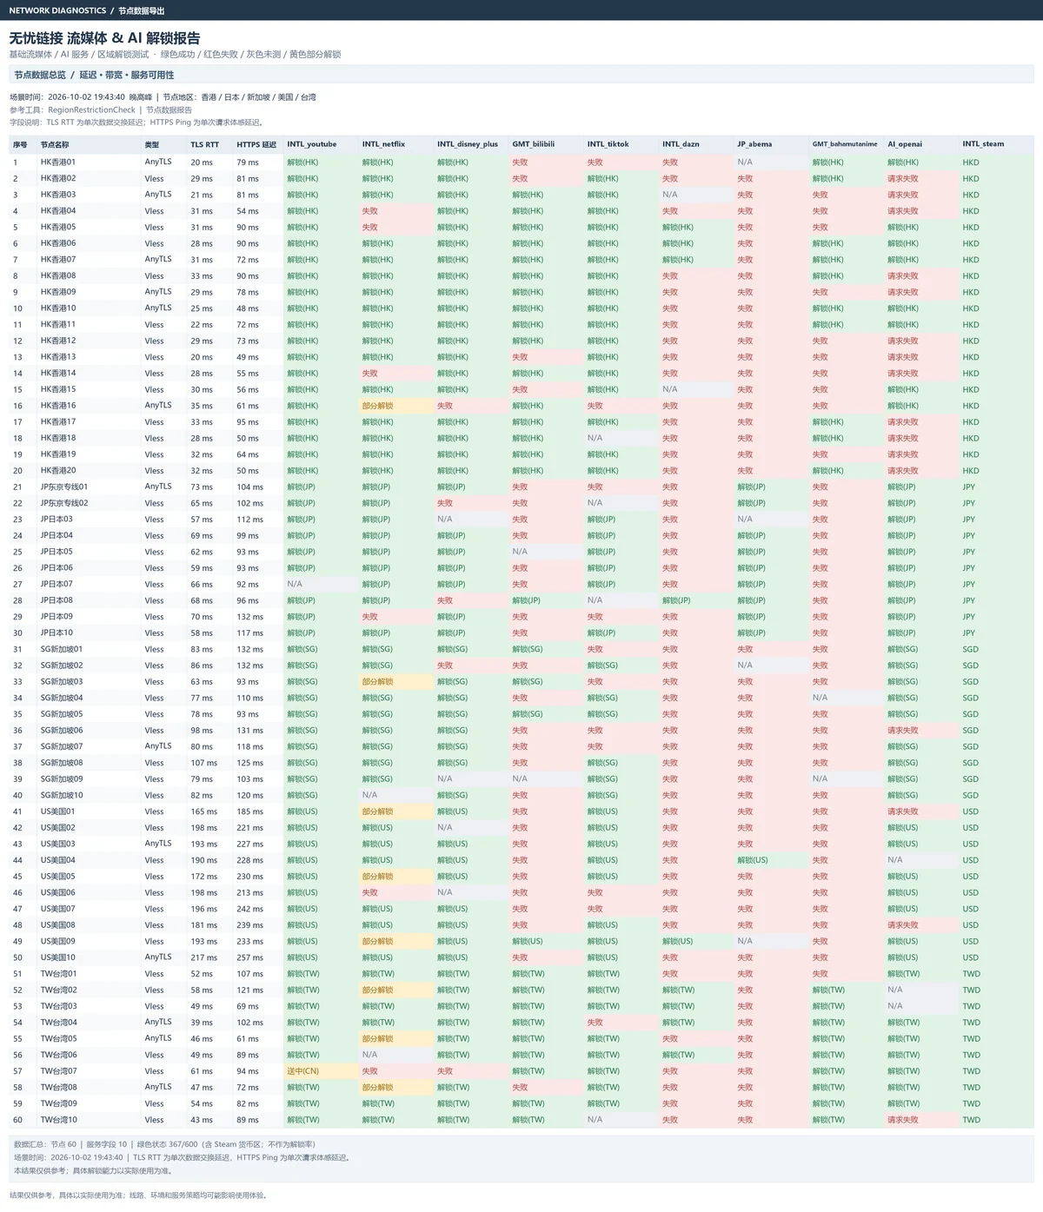Click the NETWORK DIAGNOSTICS breadcrumb
The image size is (1043, 1212).
(57, 10)
